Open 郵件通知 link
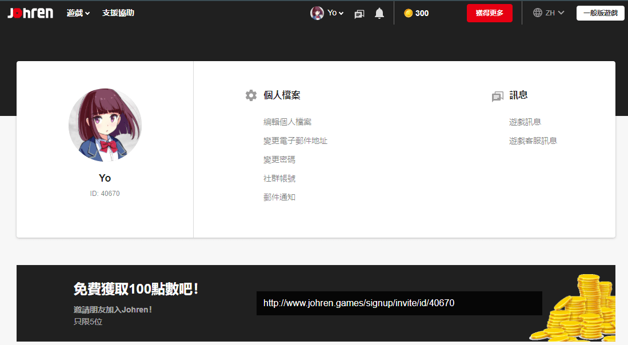 coord(279,197)
